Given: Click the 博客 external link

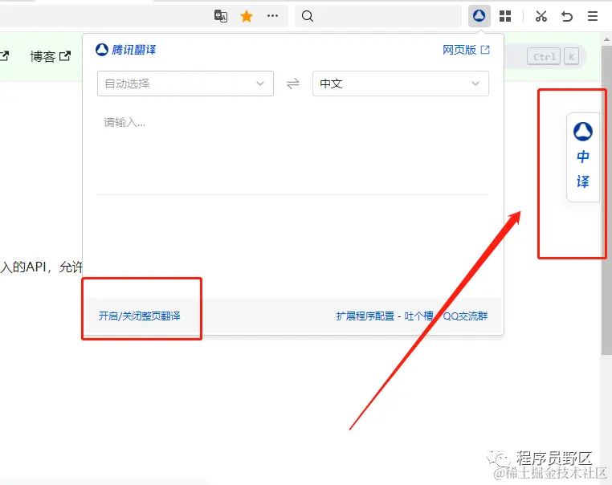Looking at the screenshot, I should coord(51,56).
